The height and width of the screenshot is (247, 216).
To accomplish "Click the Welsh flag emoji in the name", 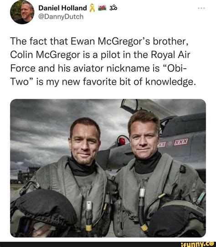I will (102, 8).
